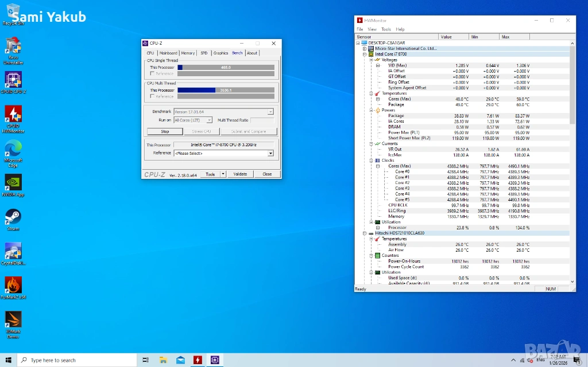Open the Benchmark version dropdown
This screenshot has height=367, width=588.
click(x=270, y=112)
